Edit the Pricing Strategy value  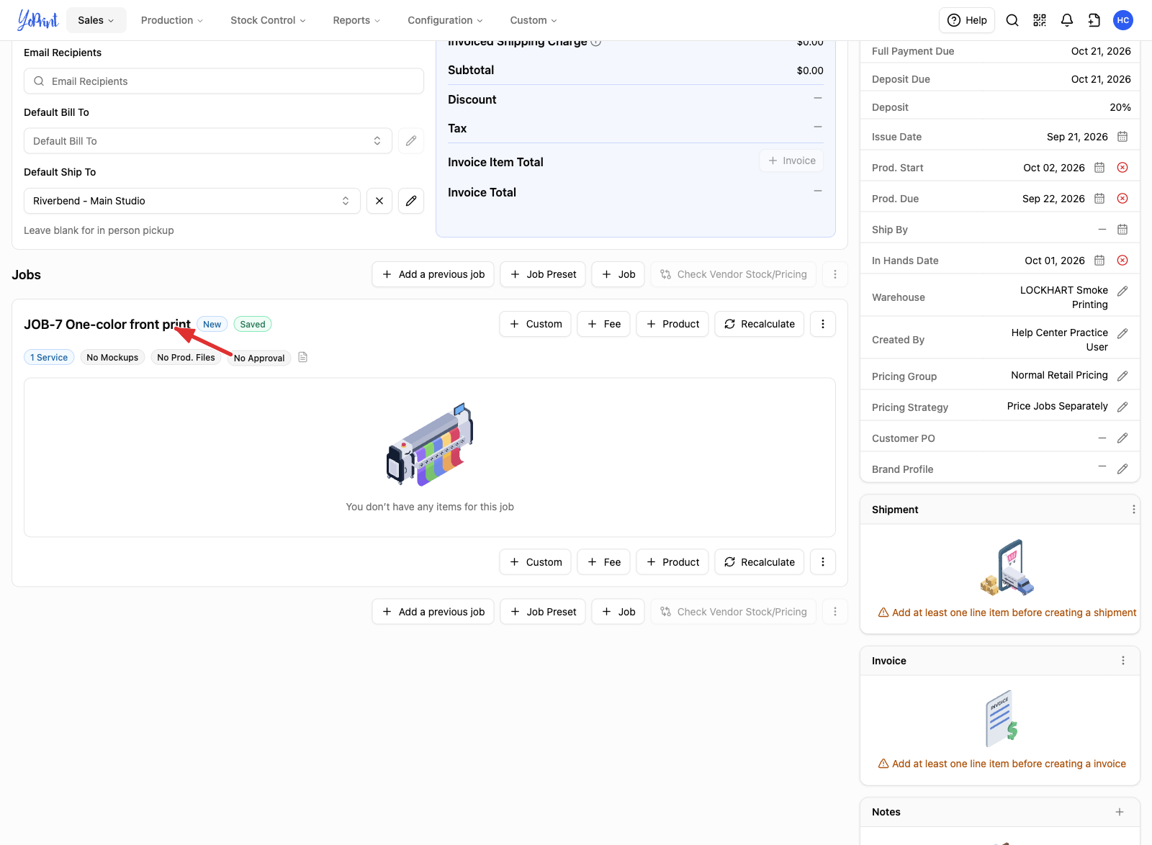point(1122,407)
